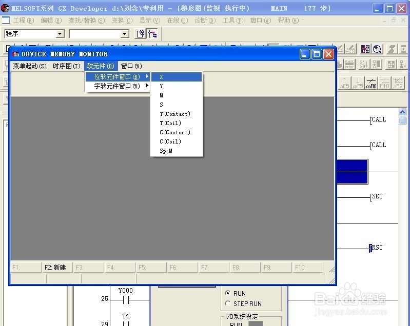Click the SFC block list toolbar icon

pos(376,64)
